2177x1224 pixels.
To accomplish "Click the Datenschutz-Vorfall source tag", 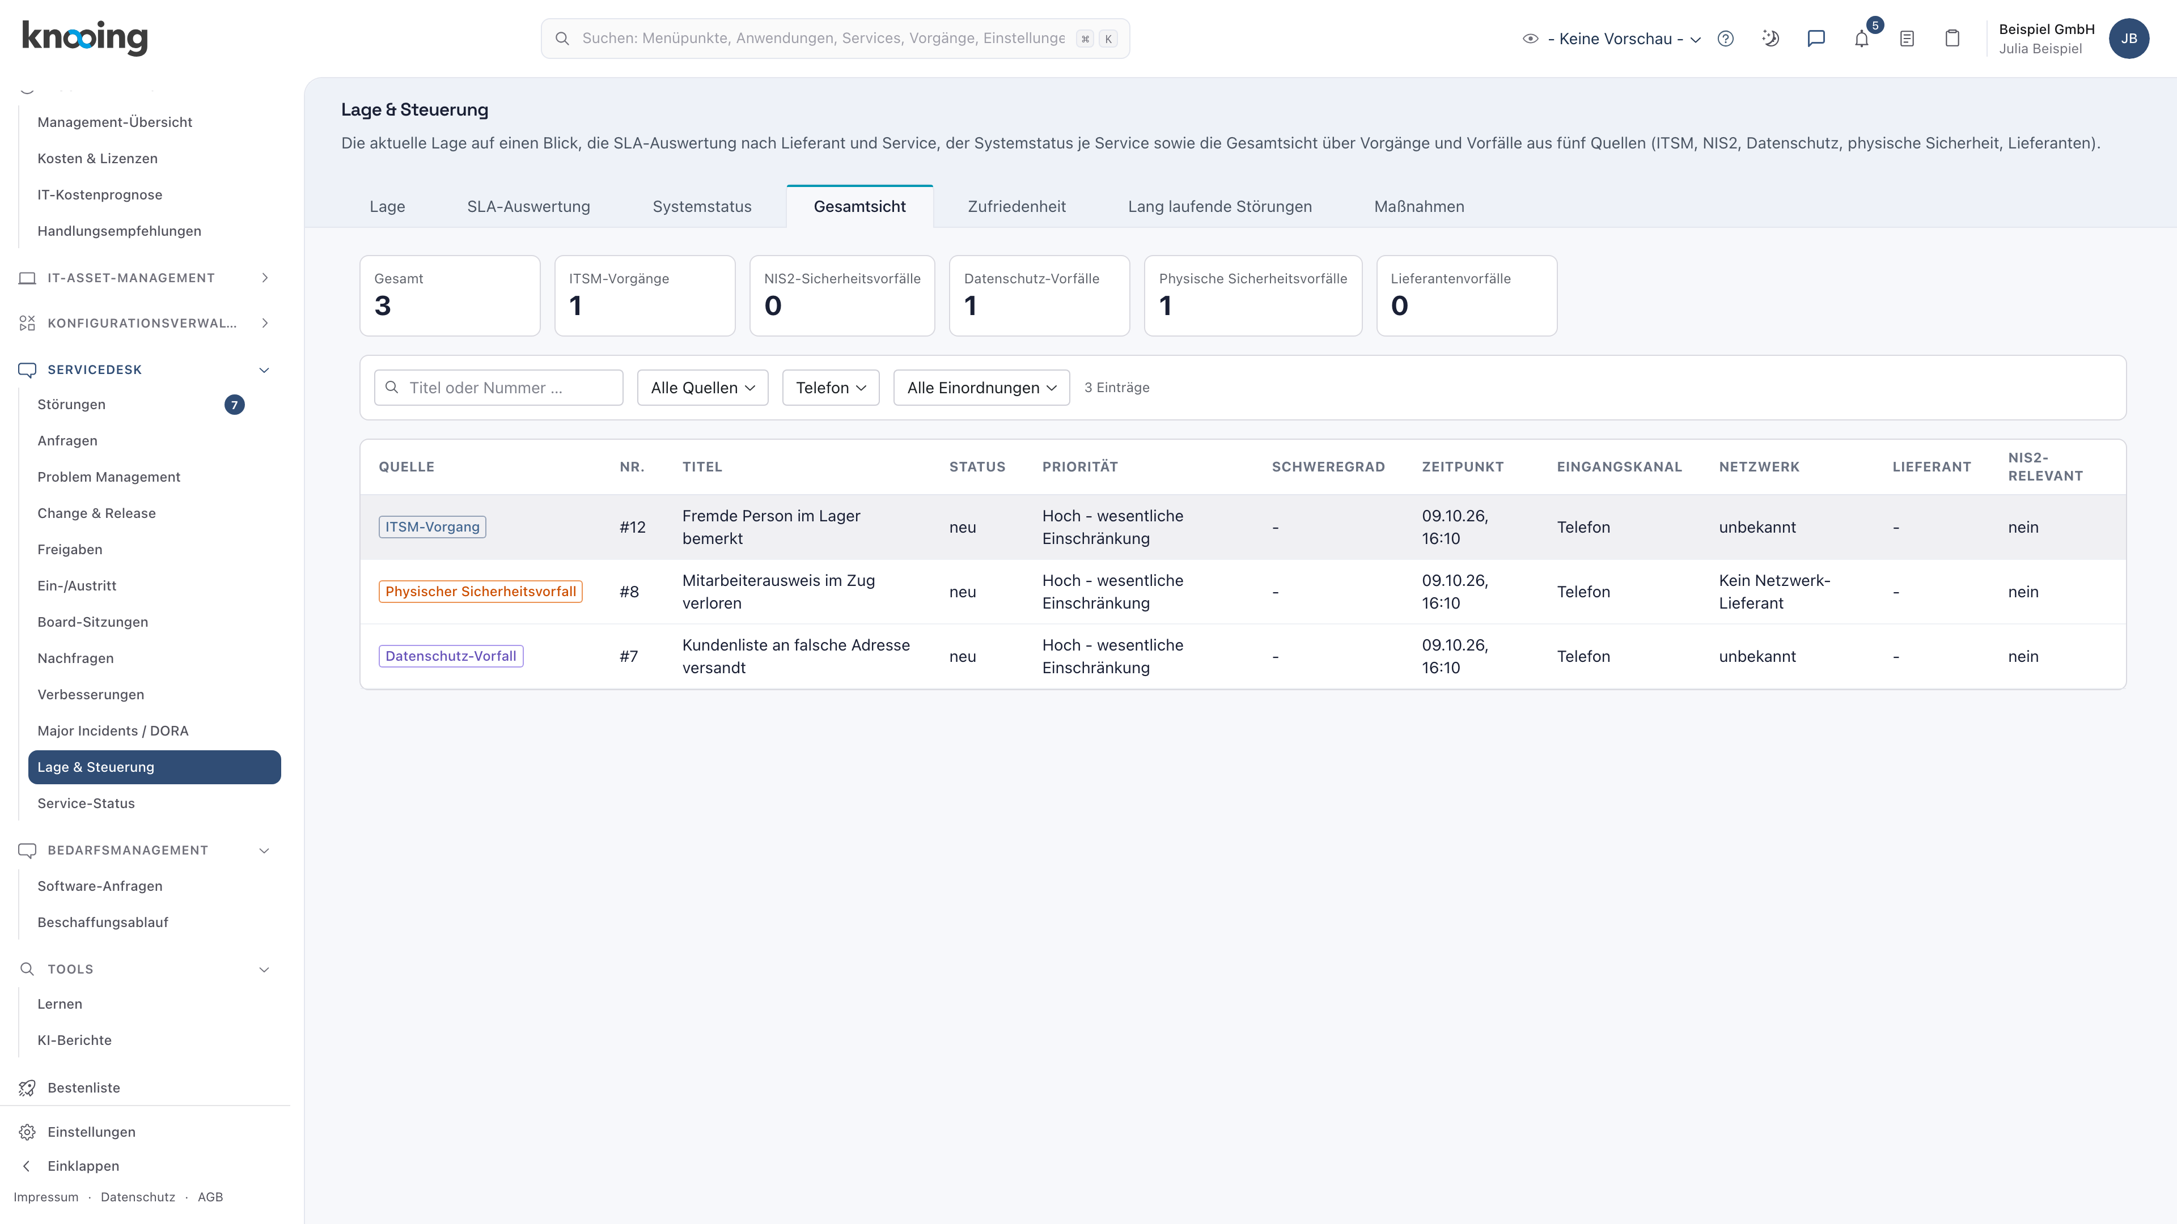I will click(x=451, y=656).
